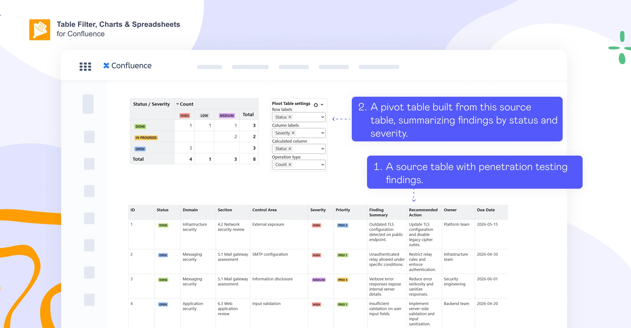The image size is (631, 328).
Task: Remove Status tag from Calculated column
Action: click(290, 149)
